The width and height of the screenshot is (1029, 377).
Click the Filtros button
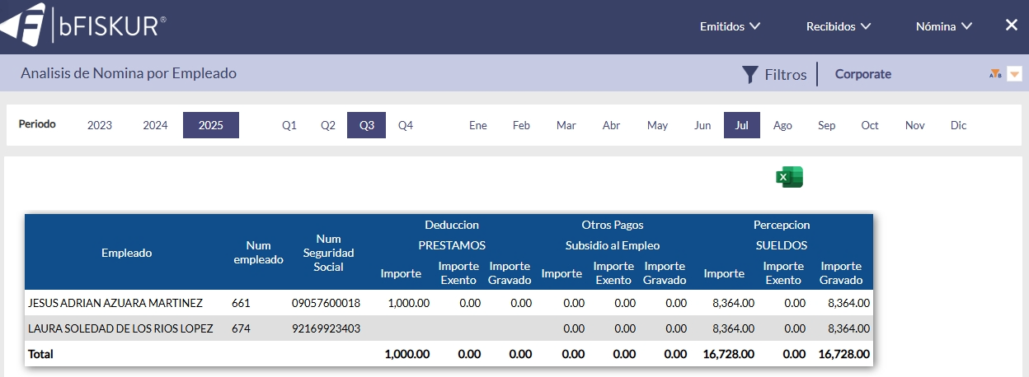pos(774,74)
